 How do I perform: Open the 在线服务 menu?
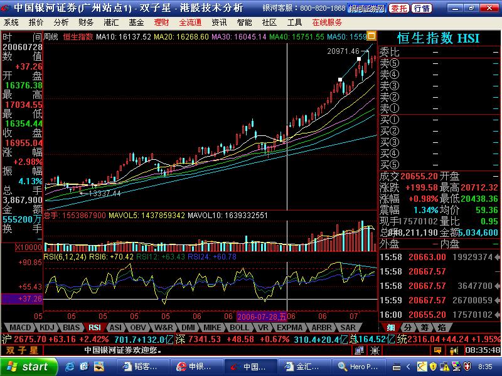click(x=327, y=23)
